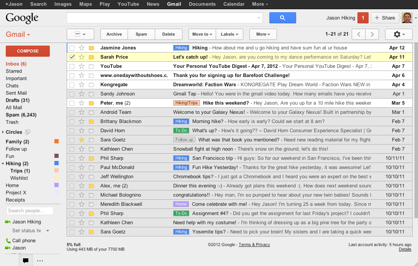The height and width of the screenshot is (266, 418).
Task: Click the Spam toolbar button
Action: click(x=141, y=34)
